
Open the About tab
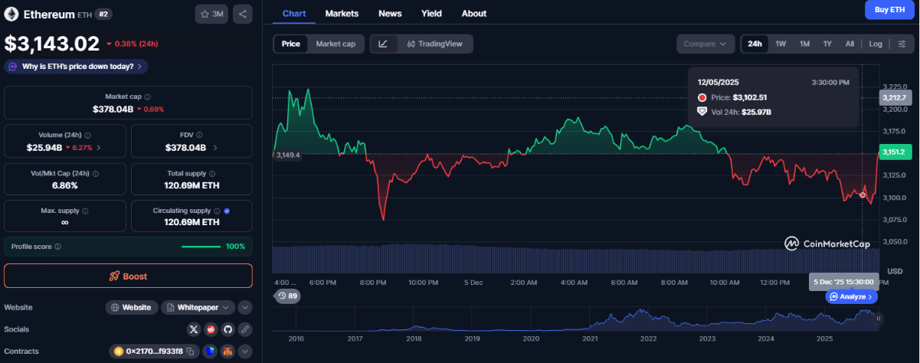pos(474,14)
